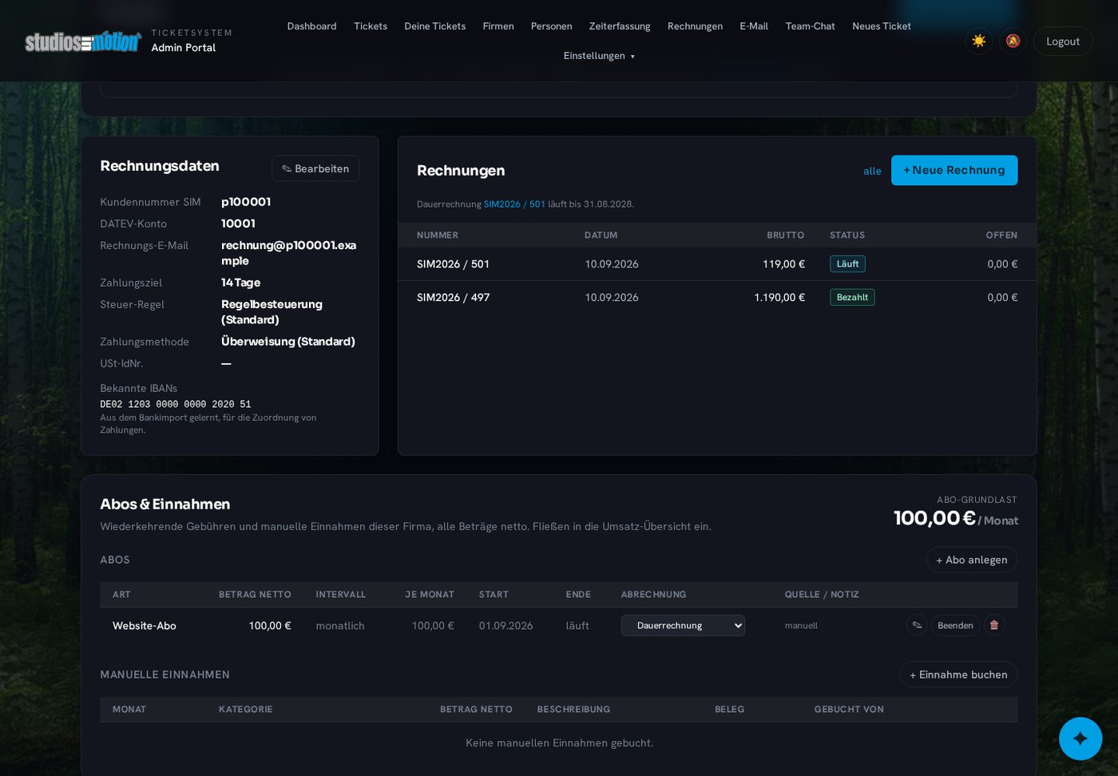Viewport: 1118px width, 776px height.
Task: Click the + Neue Rechnung button
Action: (954, 170)
